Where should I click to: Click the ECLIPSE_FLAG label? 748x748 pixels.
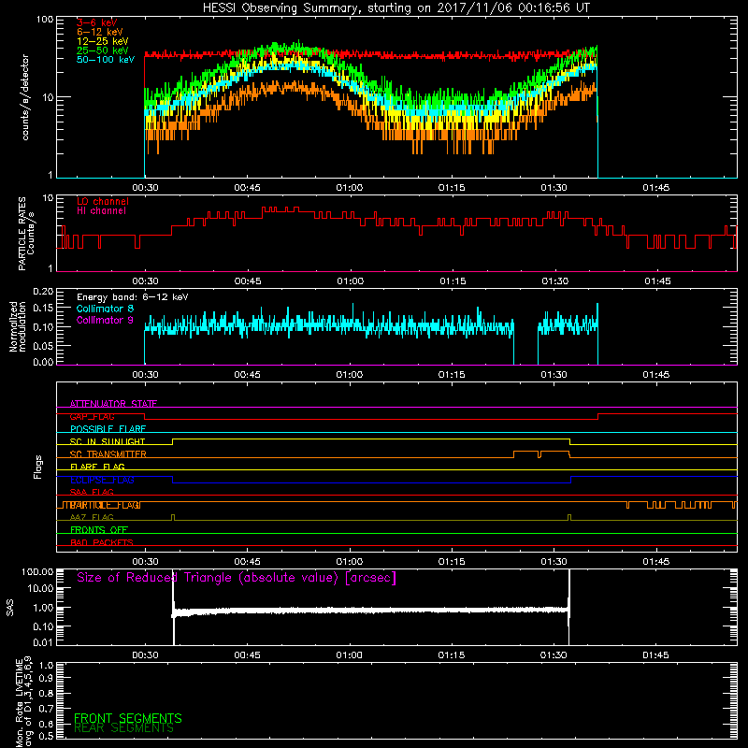102,480
